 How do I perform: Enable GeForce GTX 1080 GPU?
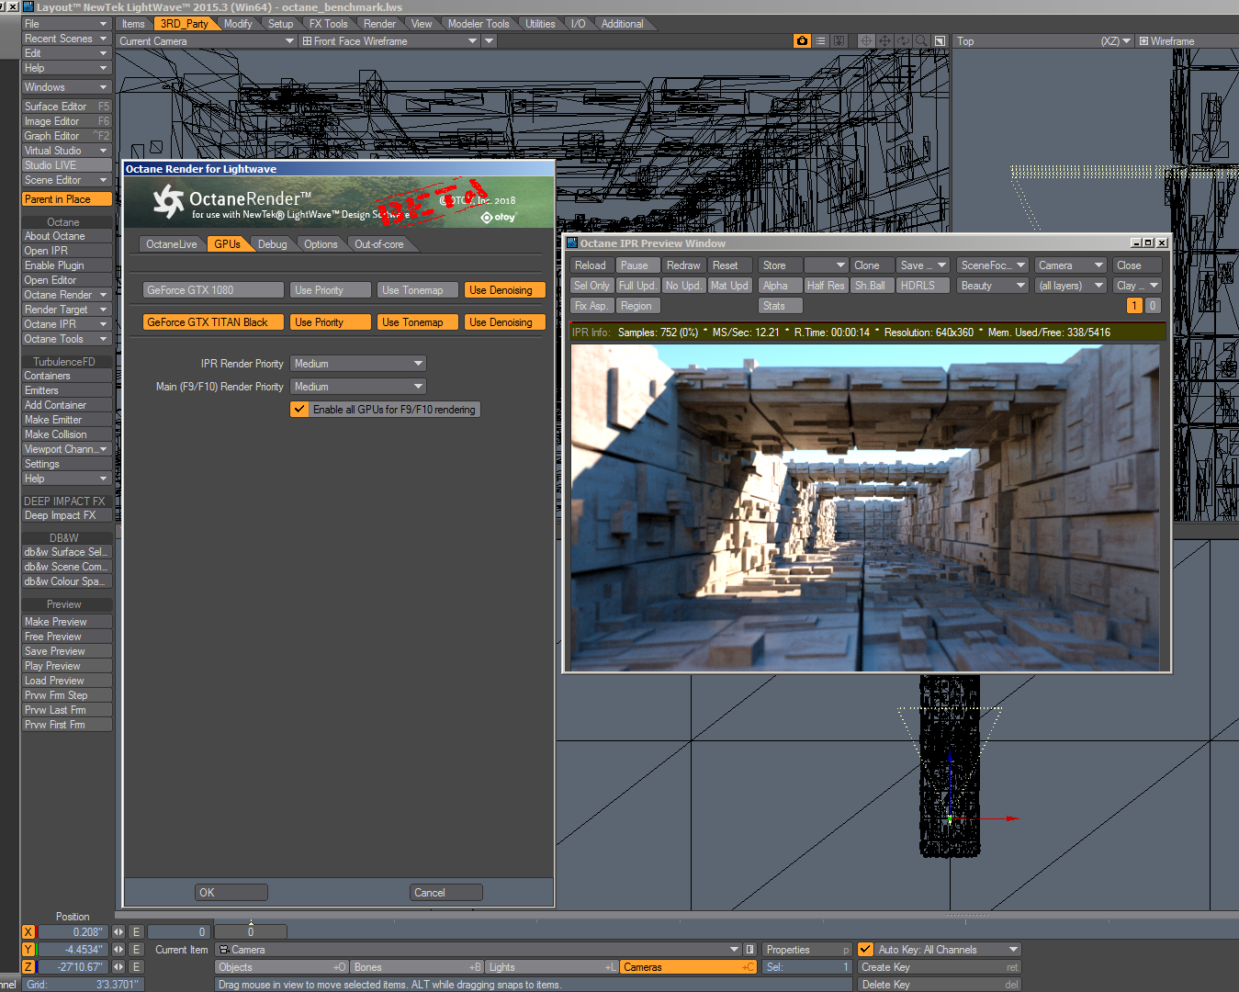(x=213, y=290)
